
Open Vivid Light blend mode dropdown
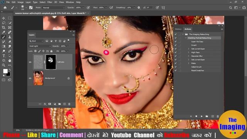point(40,46)
